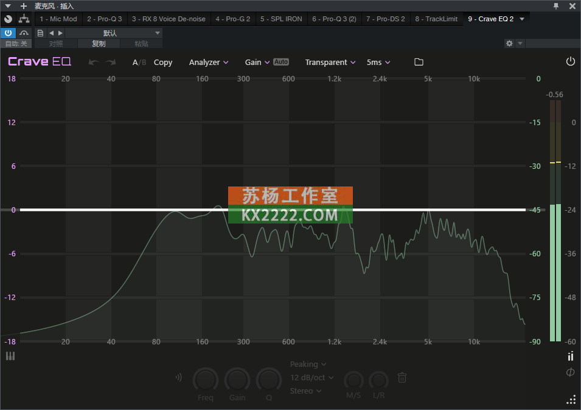Click the Q knob
The width and height of the screenshot is (581, 410).
269,380
